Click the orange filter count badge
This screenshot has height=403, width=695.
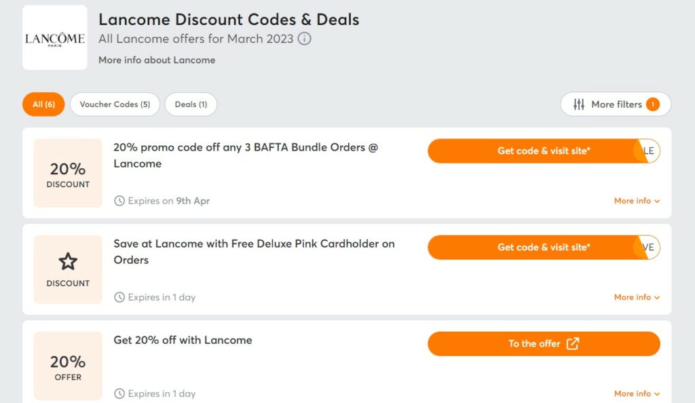[652, 104]
